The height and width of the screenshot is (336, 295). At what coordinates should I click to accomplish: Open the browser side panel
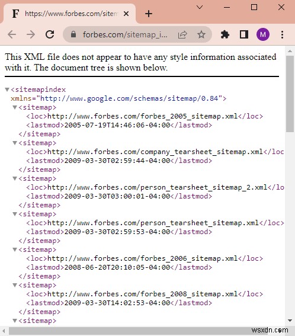[x=244, y=34]
